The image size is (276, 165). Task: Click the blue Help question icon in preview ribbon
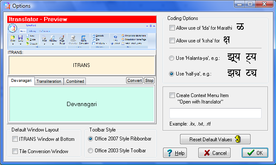(115, 37)
